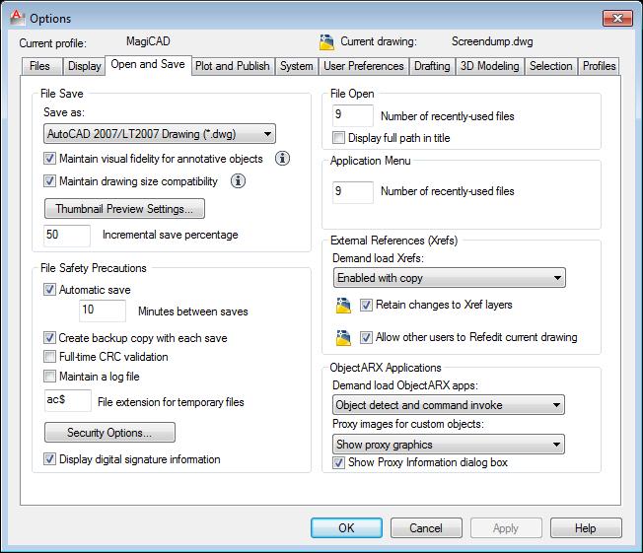Image resolution: width=643 pixels, height=553 pixels.
Task: Enable Maintain a log file
Action: click(49, 376)
